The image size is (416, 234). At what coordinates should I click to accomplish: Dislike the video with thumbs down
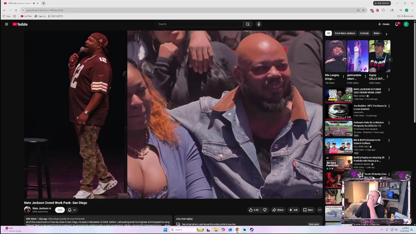(x=265, y=210)
